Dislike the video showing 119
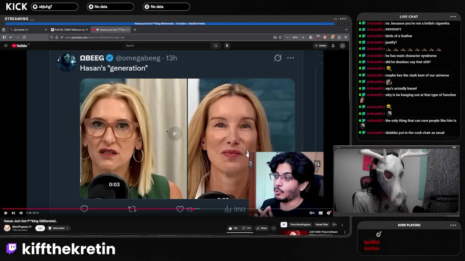Image resolution: width=465 pixels, height=261 pixels. coord(246,228)
